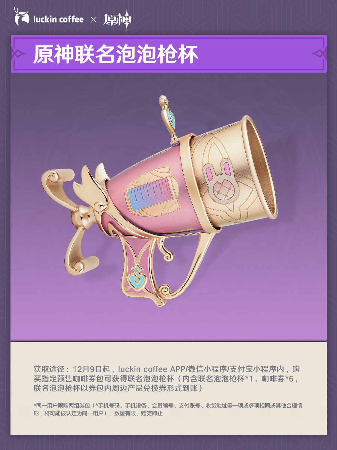Click the right diamond ornament in title banner

(x=319, y=54)
